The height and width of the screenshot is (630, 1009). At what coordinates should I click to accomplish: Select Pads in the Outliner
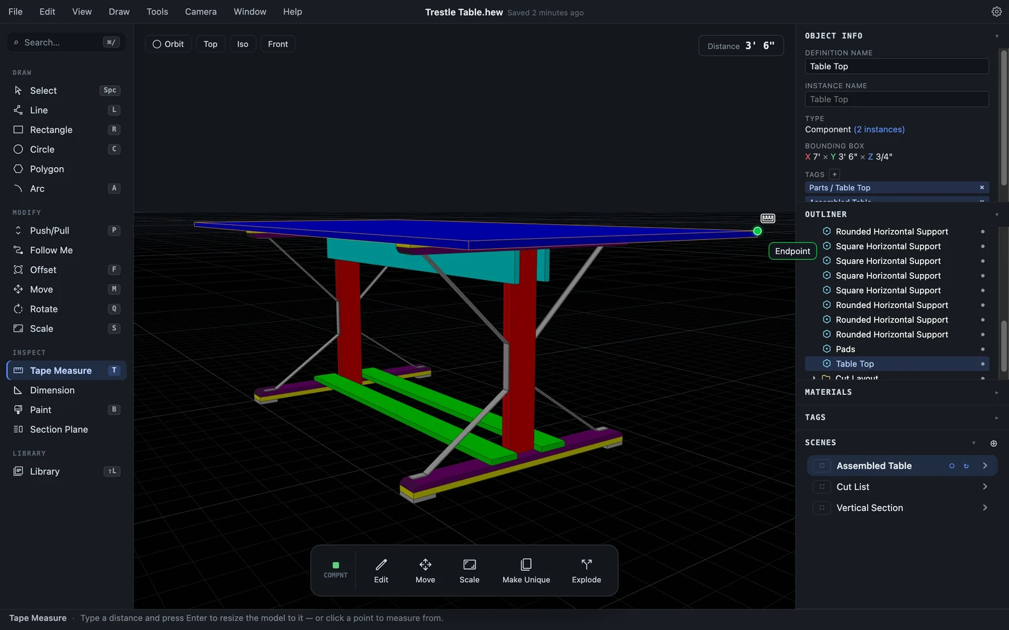point(897,349)
